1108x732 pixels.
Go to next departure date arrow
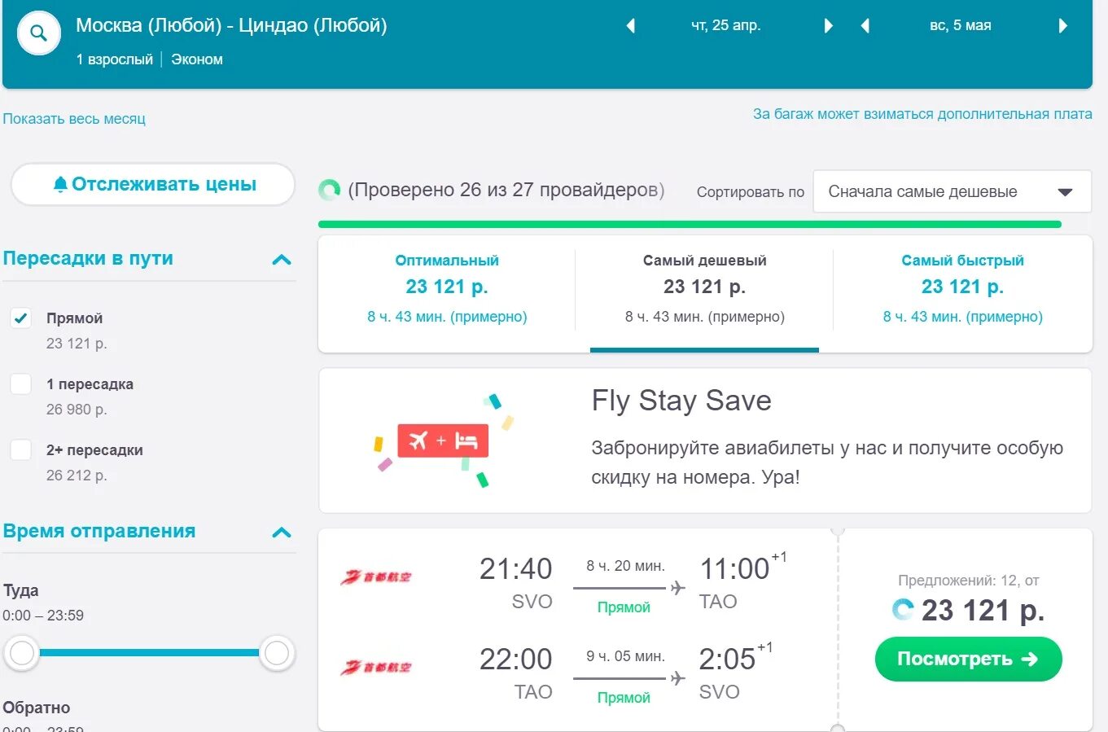[x=829, y=26]
